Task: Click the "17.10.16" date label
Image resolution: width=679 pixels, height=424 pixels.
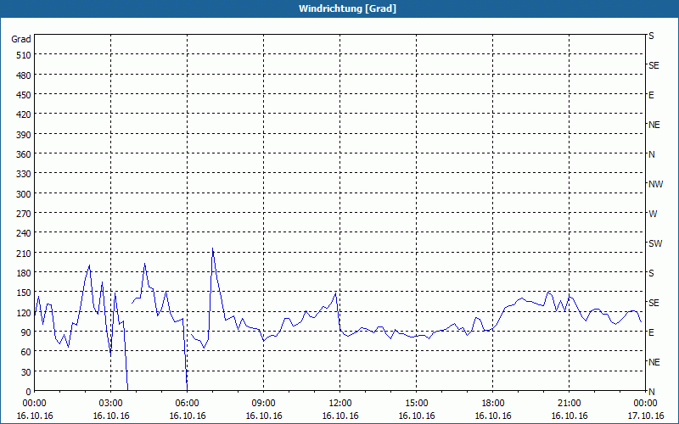Action: click(645, 416)
